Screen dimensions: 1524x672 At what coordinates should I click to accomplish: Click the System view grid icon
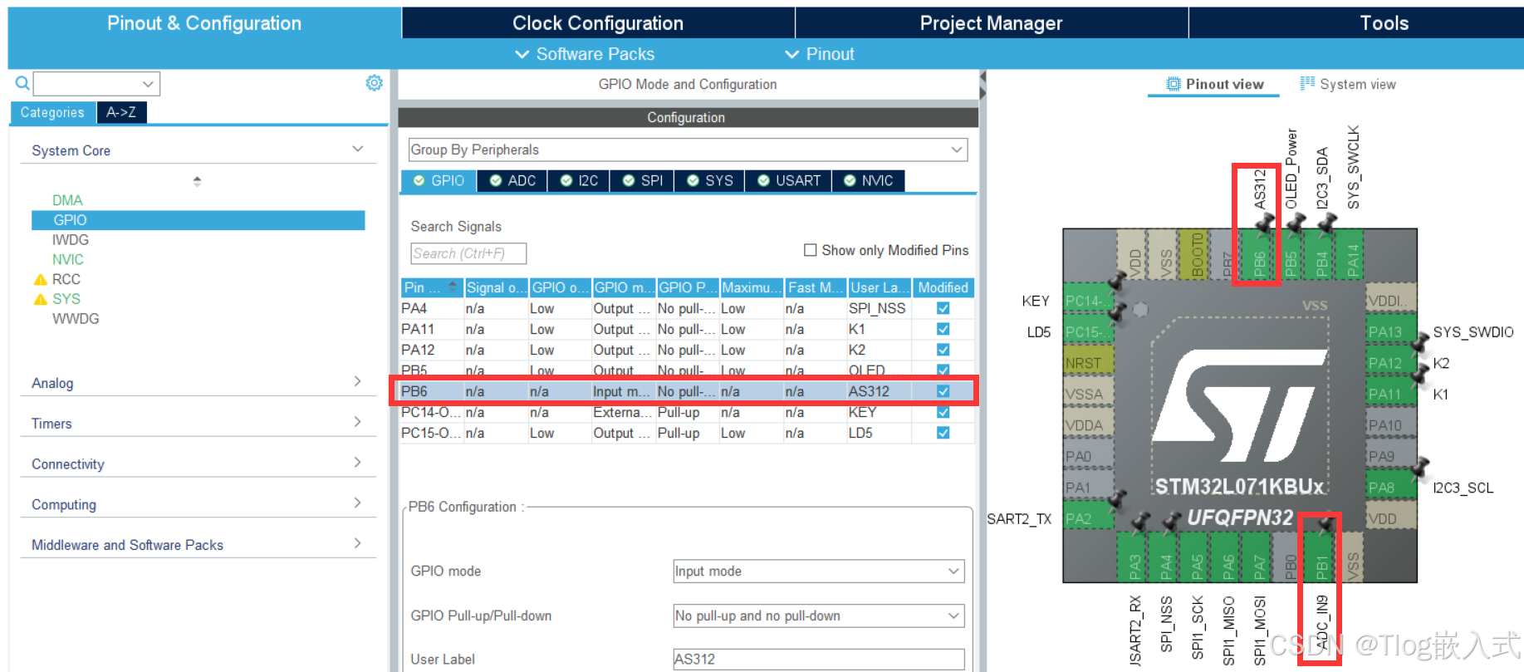1307,83
